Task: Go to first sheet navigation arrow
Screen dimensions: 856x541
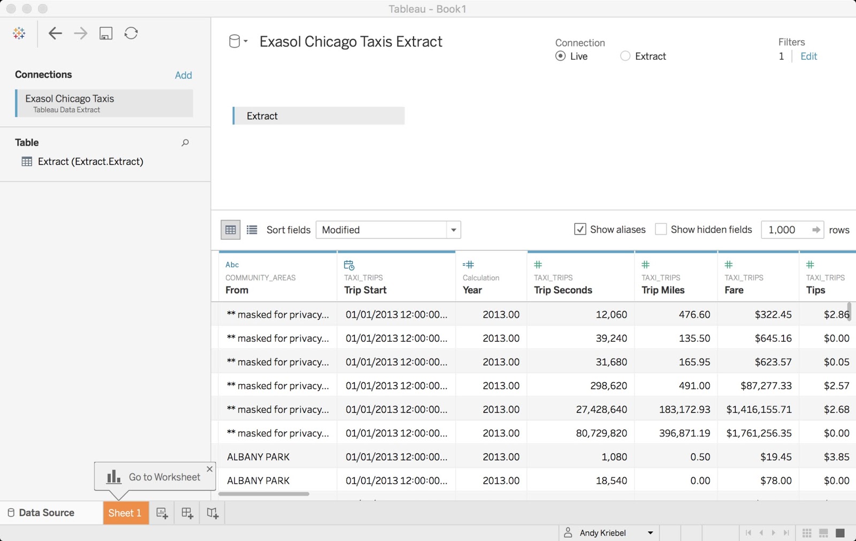Action: coord(748,533)
